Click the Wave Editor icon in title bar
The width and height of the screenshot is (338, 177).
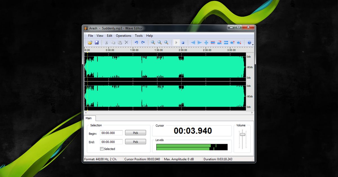pos(86,28)
